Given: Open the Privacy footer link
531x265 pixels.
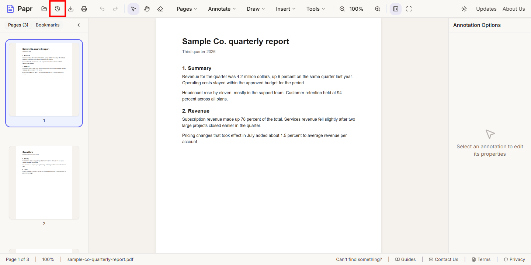Looking at the screenshot, I should pyautogui.click(x=514, y=259).
